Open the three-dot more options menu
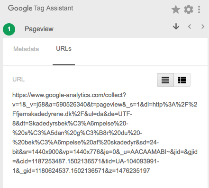The width and height of the screenshot is (209, 188). [199, 9]
